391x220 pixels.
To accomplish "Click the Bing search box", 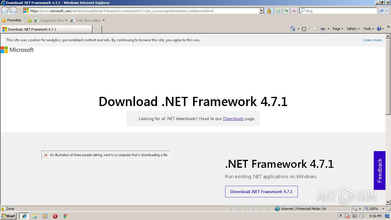I will tap(338, 11).
